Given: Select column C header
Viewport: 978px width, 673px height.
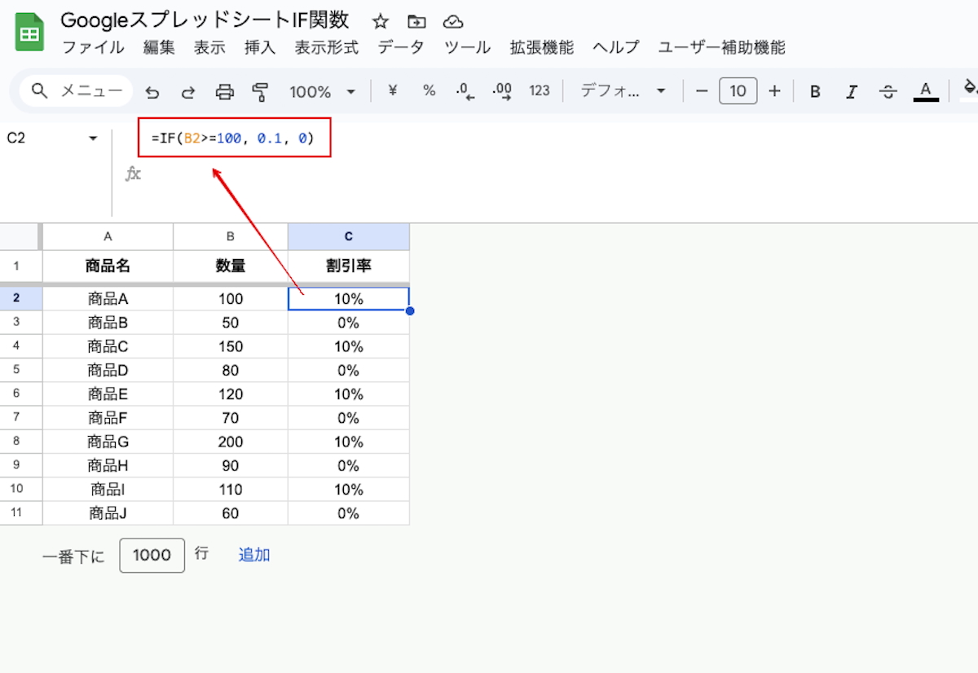Looking at the screenshot, I should pos(349,236).
